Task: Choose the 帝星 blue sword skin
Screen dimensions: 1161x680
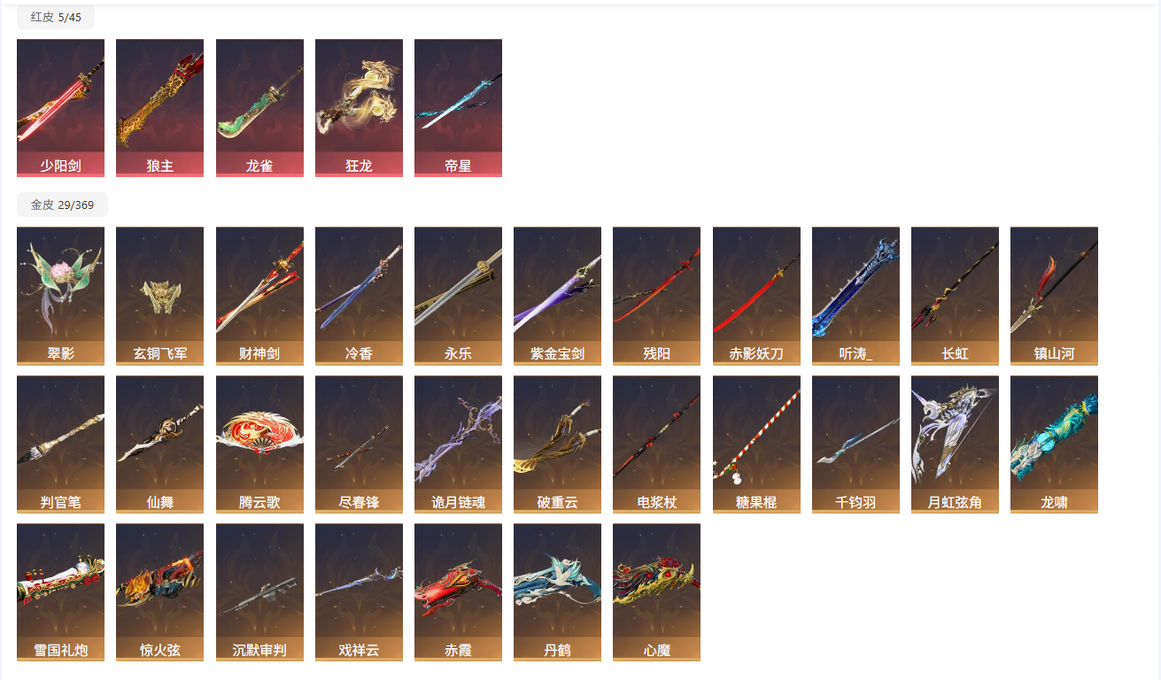Action: click(x=458, y=108)
